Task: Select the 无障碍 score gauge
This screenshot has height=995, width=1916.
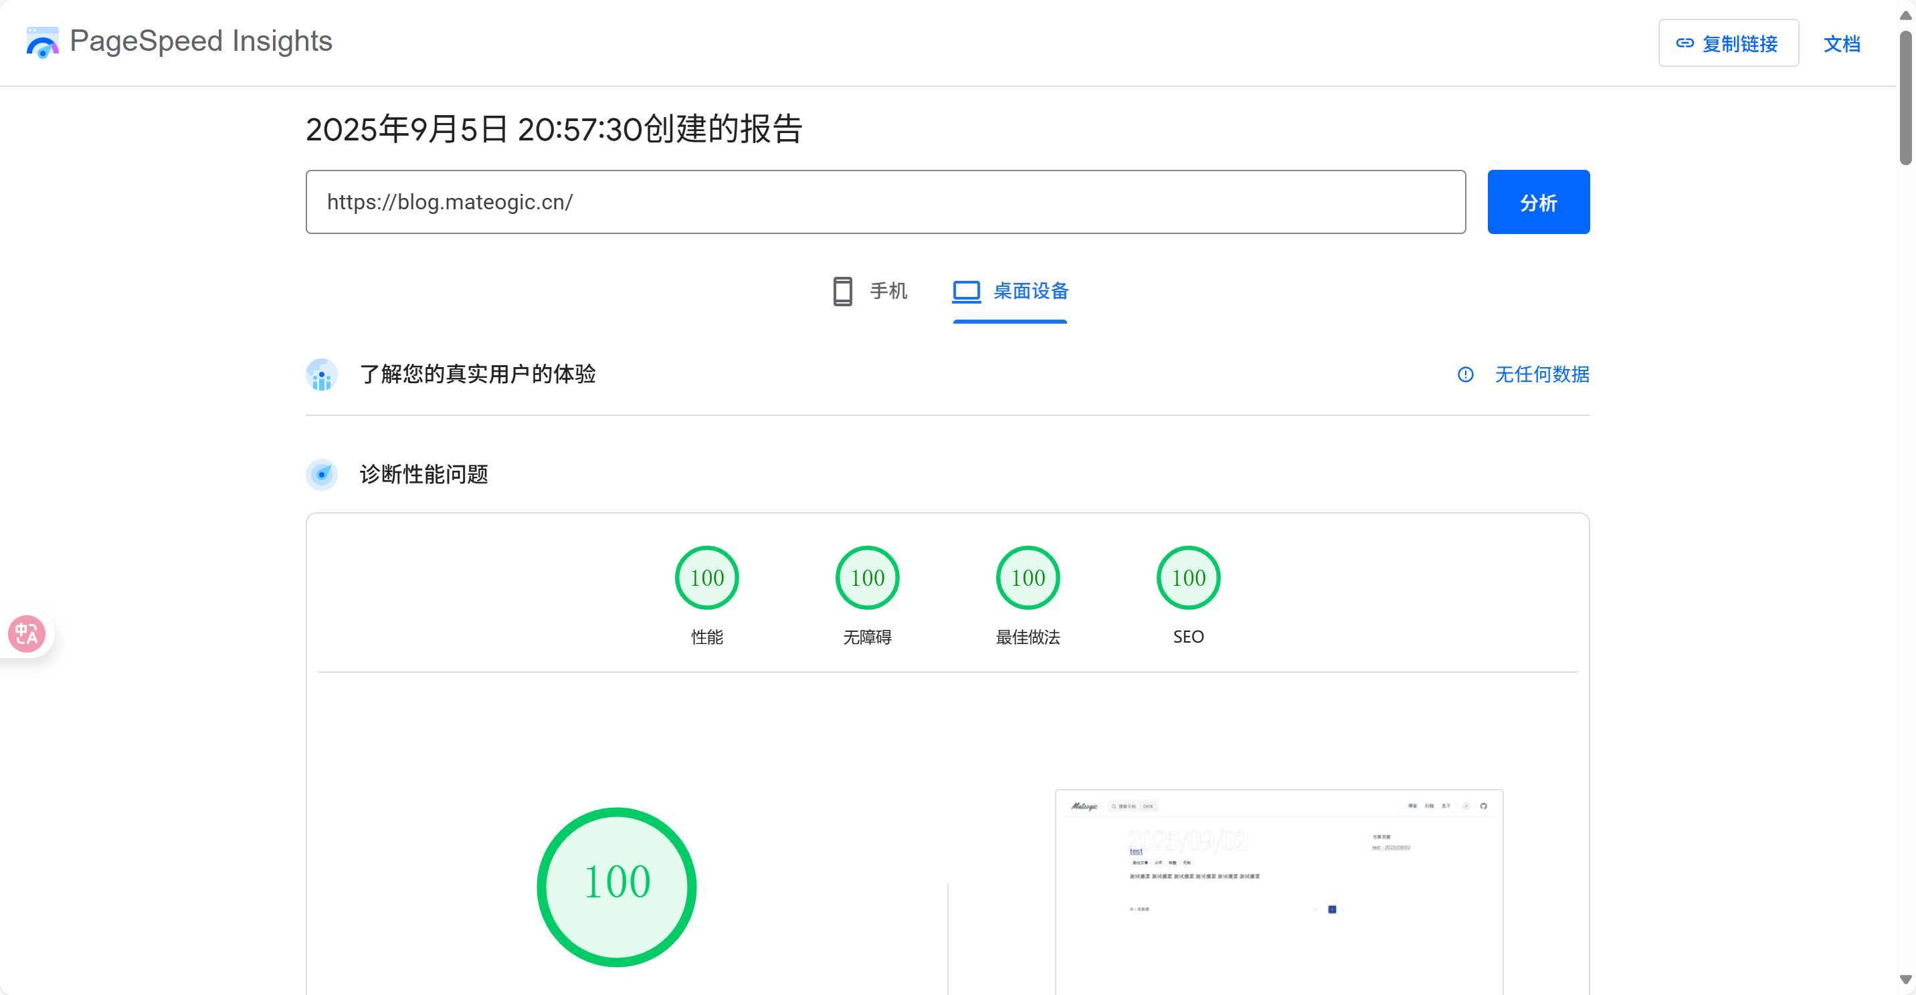Action: (866, 578)
